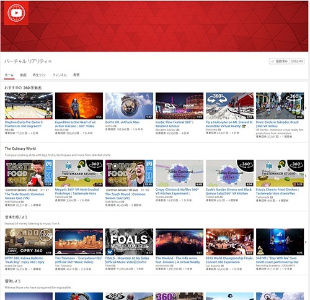Play the FOALS Mountain At My Gates thumbnail

129,242
